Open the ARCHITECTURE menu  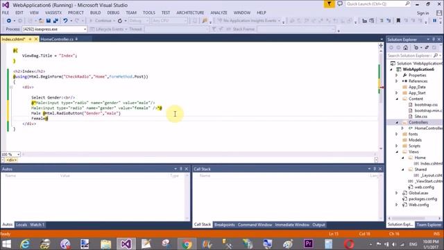(190, 12)
